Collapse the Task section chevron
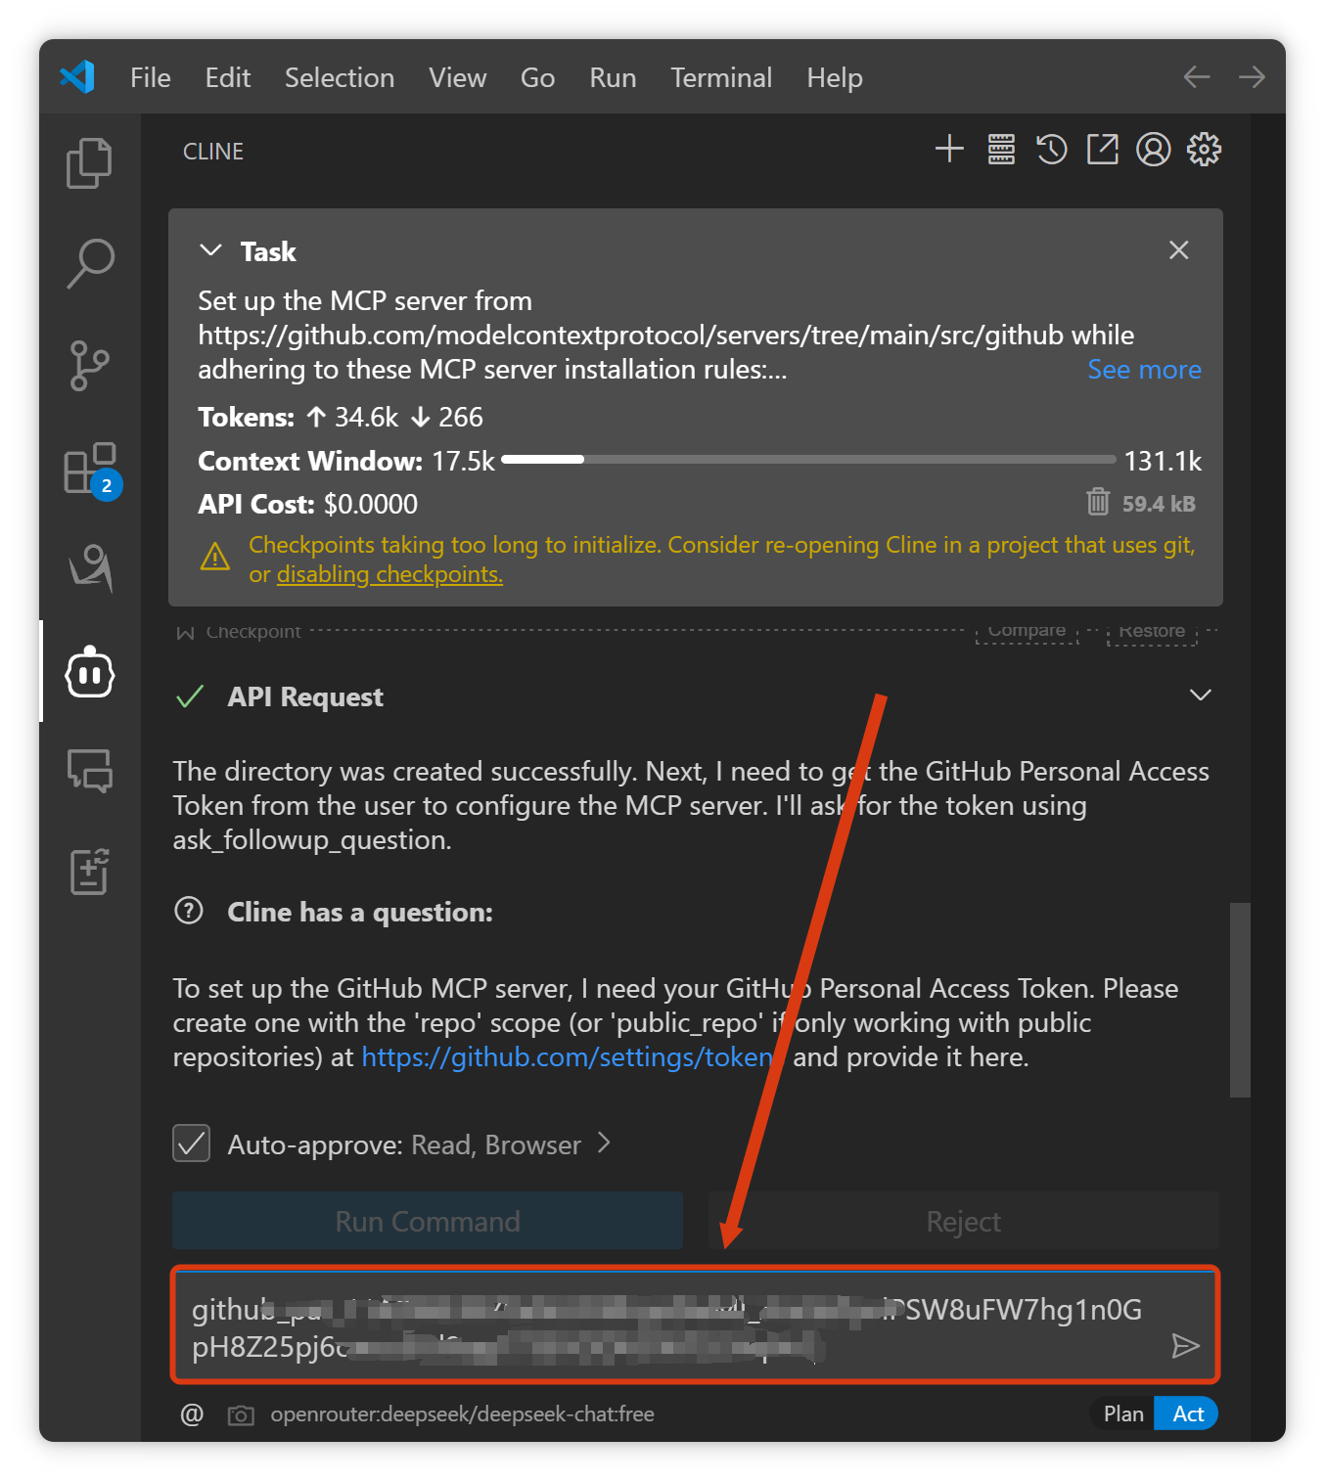The image size is (1325, 1481). [210, 250]
